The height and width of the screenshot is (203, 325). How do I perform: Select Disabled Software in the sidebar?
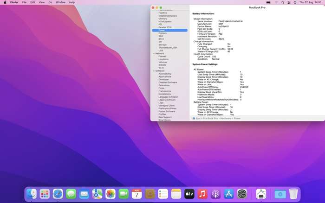pos(168,82)
